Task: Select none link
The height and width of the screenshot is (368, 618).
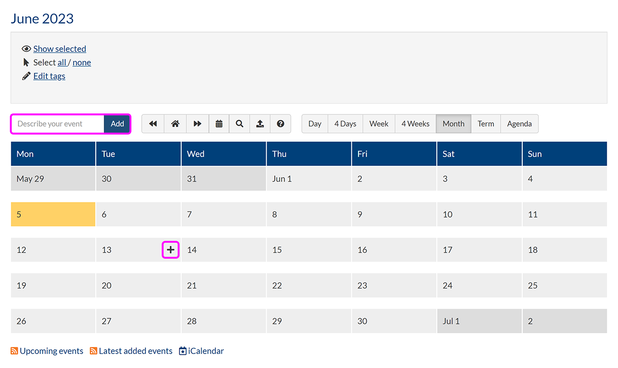Action: point(82,62)
